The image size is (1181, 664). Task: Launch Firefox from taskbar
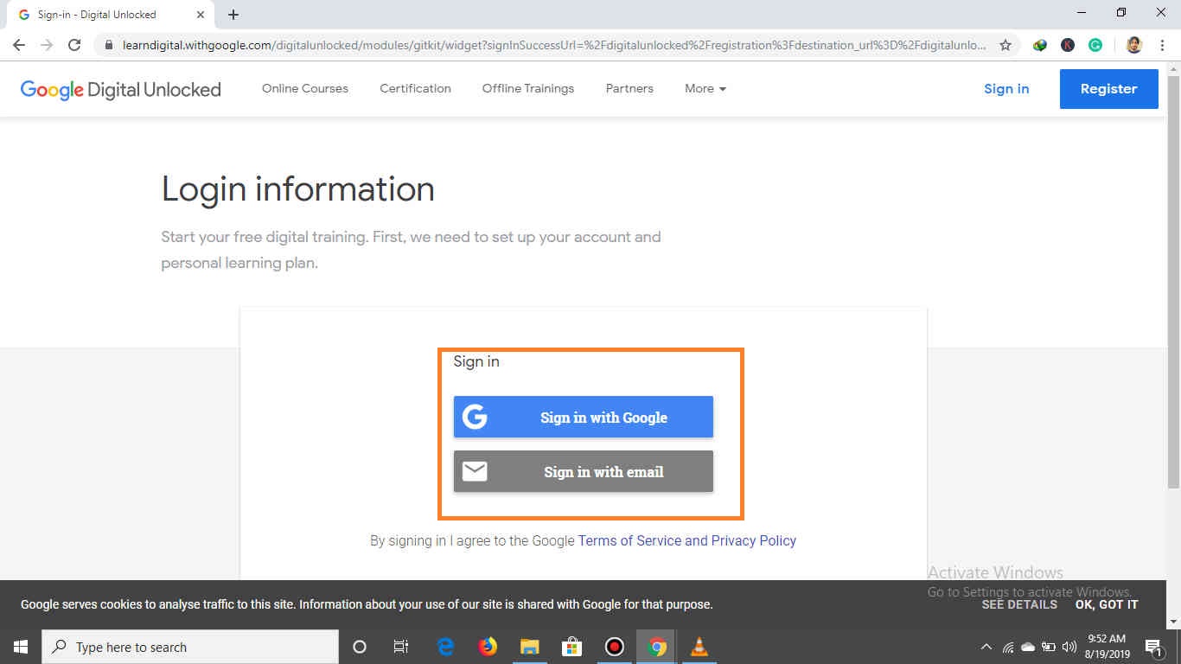tap(488, 647)
